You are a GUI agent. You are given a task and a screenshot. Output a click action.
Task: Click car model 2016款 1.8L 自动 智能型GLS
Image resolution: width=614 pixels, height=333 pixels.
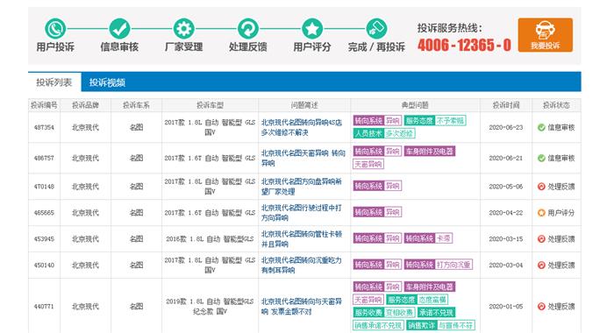(x=210, y=239)
